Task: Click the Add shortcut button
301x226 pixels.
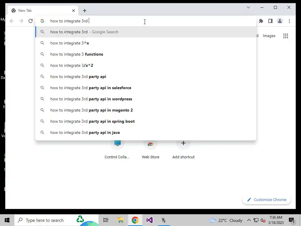Action: click(183, 150)
